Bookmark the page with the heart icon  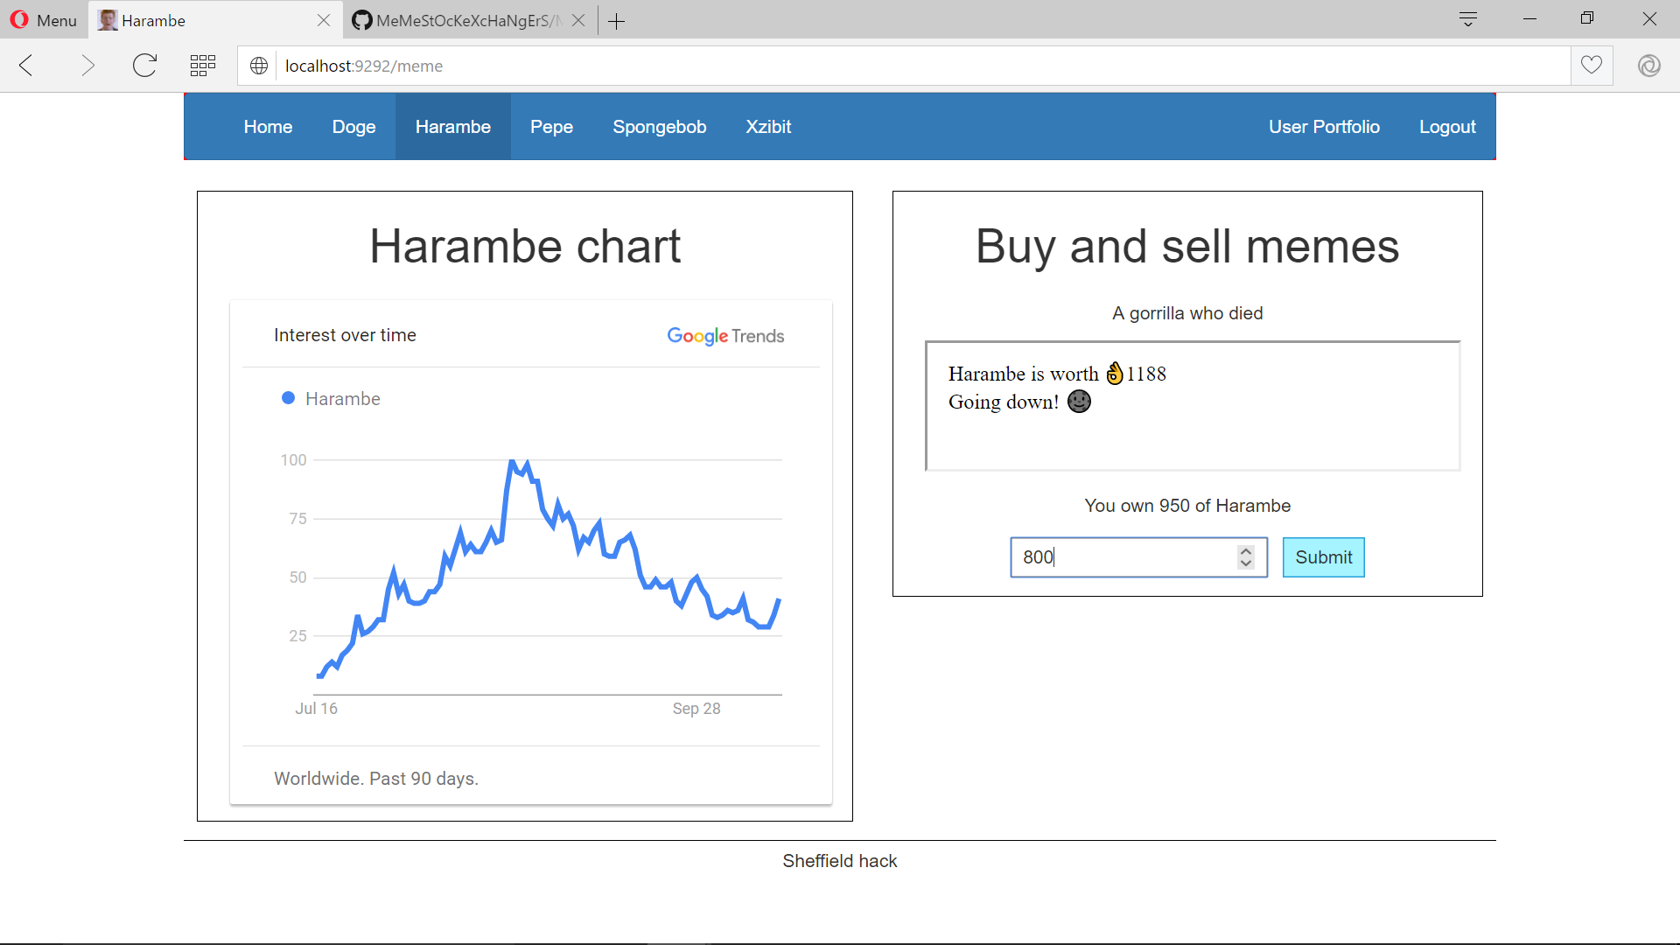coord(1592,66)
